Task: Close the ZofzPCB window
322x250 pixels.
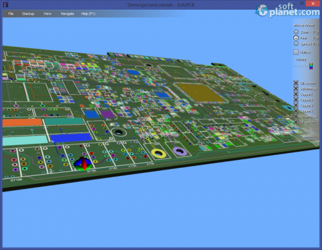Action: 313,3
